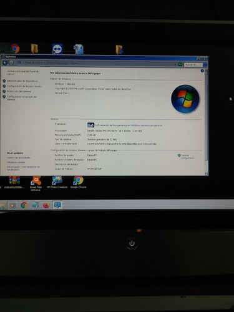The height and width of the screenshot is (312, 234).
Task: Open Centro de actividades link
Action: point(19,158)
